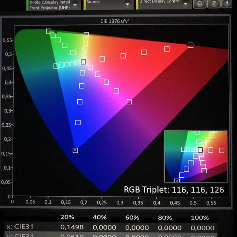Click the inset zoomed gamut thumbnail

[196, 156]
